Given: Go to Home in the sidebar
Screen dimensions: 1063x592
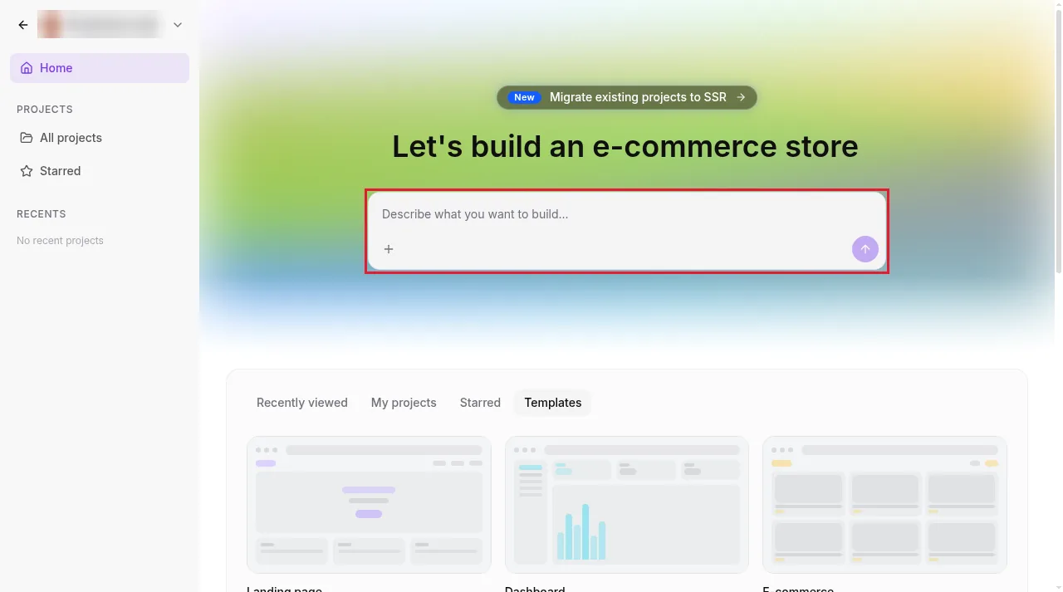Looking at the screenshot, I should click(x=100, y=68).
